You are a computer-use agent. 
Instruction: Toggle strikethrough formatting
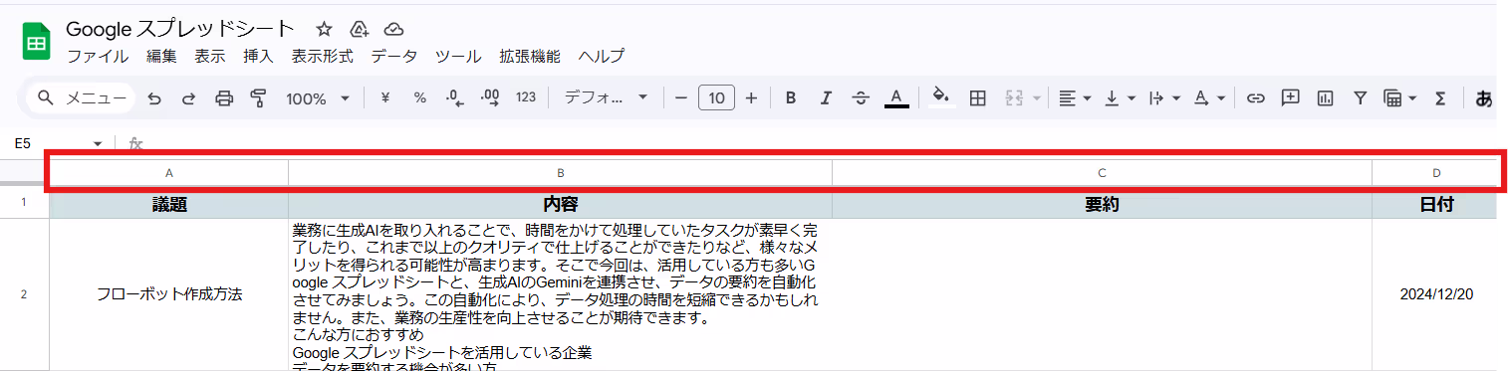pos(861,97)
